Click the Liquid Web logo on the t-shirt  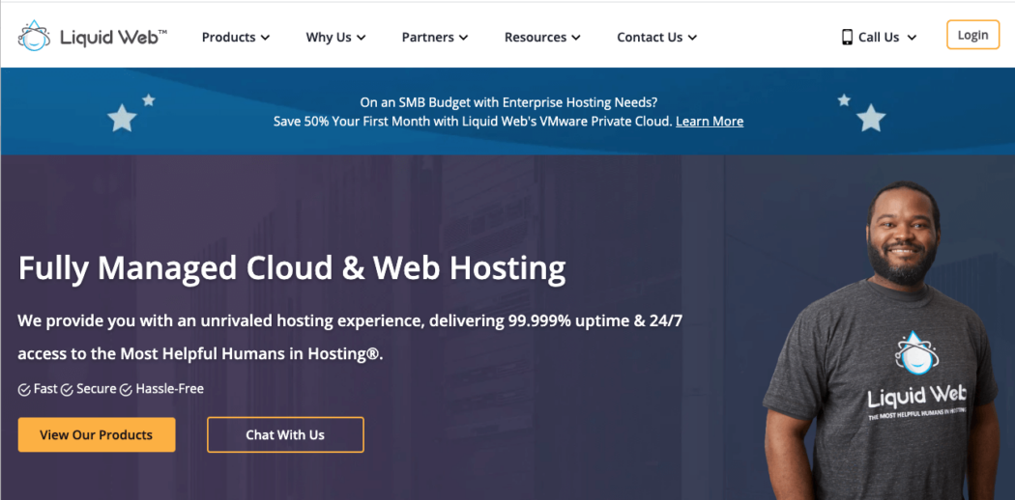917,376
